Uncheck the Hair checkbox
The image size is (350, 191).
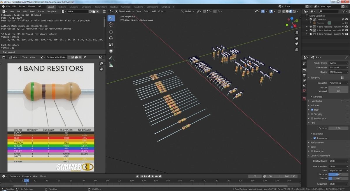click(x=312, y=110)
